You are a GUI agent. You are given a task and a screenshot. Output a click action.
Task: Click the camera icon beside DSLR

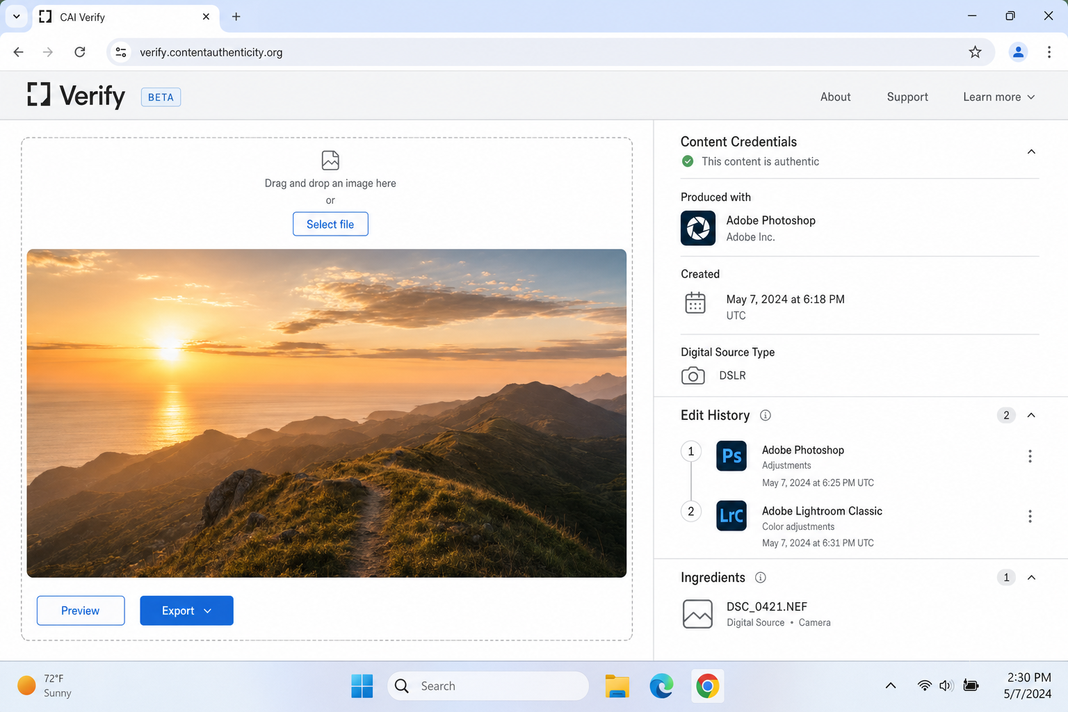tap(693, 375)
